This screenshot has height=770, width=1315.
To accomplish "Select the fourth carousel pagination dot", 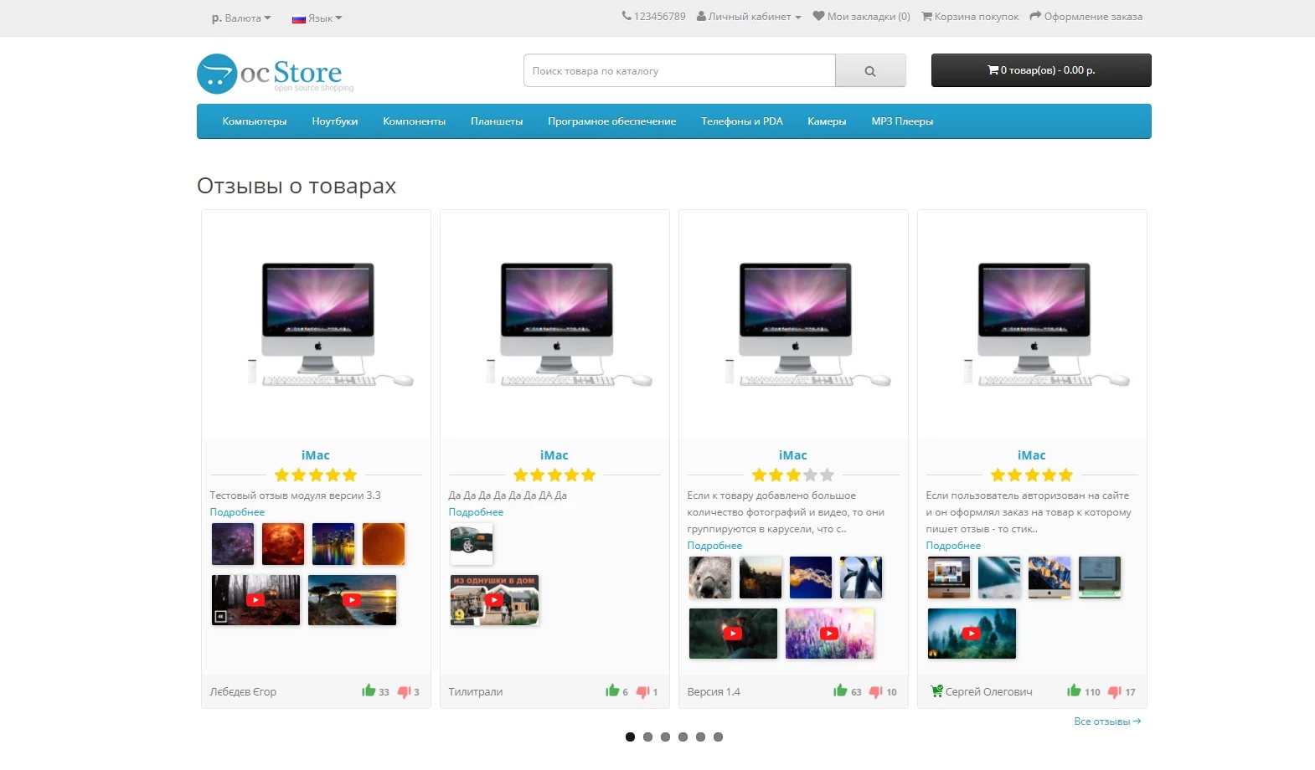I will (x=683, y=737).
